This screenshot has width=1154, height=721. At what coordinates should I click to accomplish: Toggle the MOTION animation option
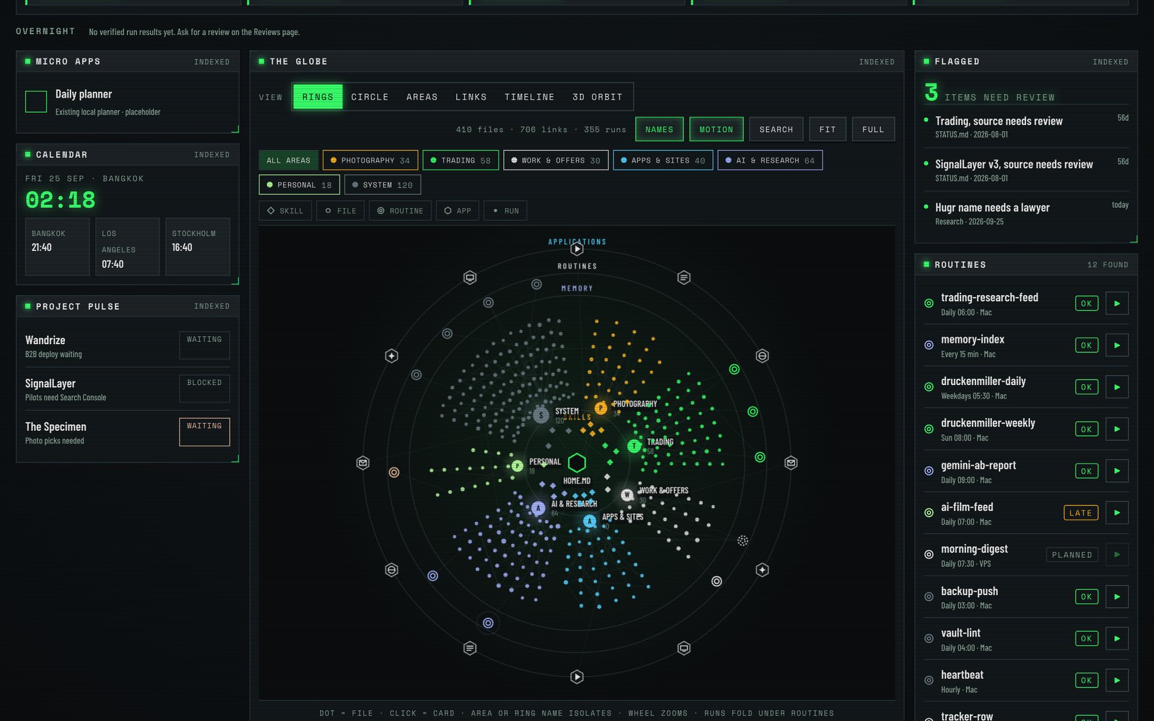pos(716,129)
